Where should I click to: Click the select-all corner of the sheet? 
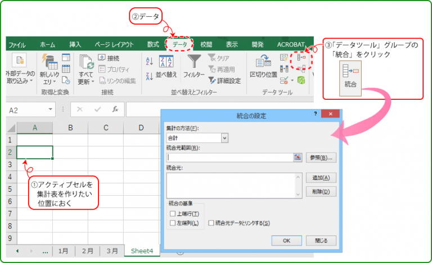[x=11, y=128]
